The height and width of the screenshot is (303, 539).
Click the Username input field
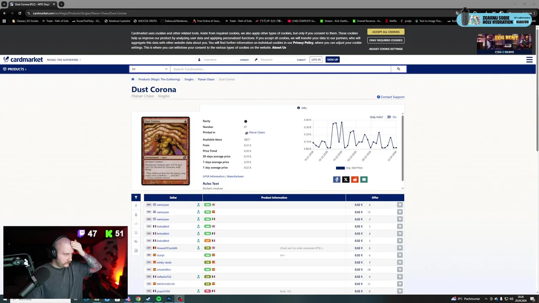pyautogui.click(x=221, y=60)
